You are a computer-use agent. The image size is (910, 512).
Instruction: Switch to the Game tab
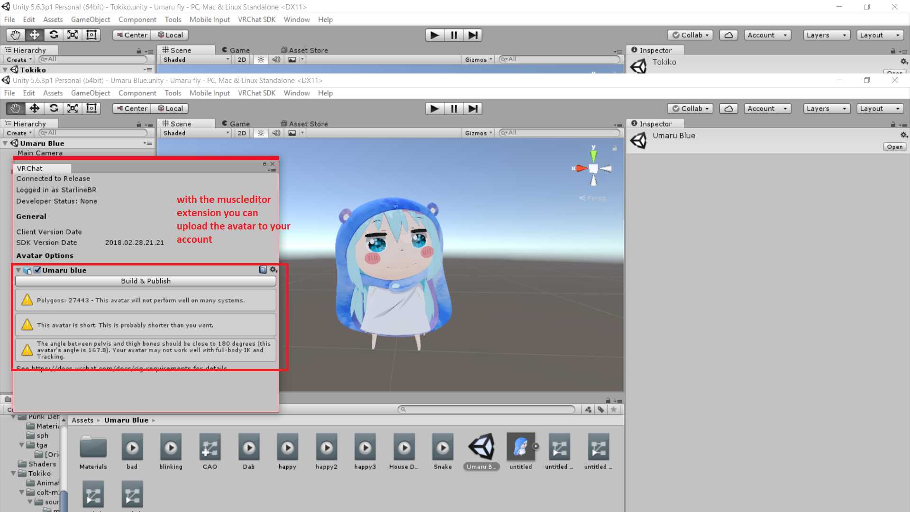pos(236,124)
